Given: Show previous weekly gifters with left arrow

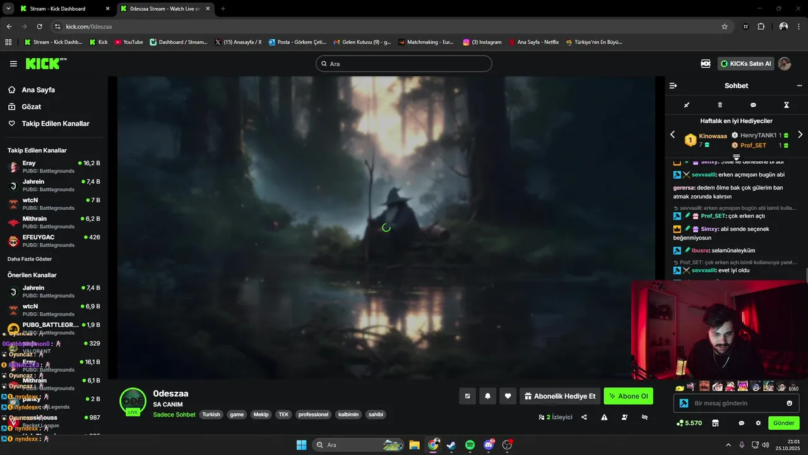Looking at the screenshot, I should 672,135.
